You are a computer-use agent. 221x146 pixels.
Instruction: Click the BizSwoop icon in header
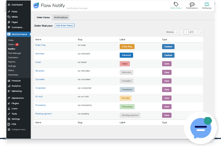click(207, 4)
